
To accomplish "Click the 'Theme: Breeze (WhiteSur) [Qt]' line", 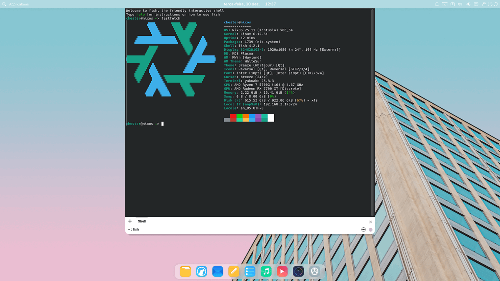I will pos(254,65).
